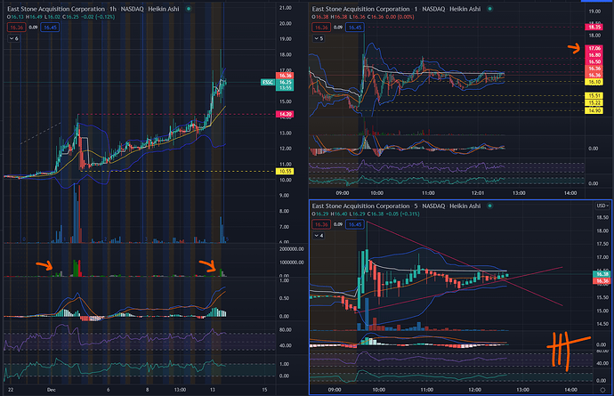The image size is (614, 396).
Task: Open the USD currency dropdown
Action: 602,206
